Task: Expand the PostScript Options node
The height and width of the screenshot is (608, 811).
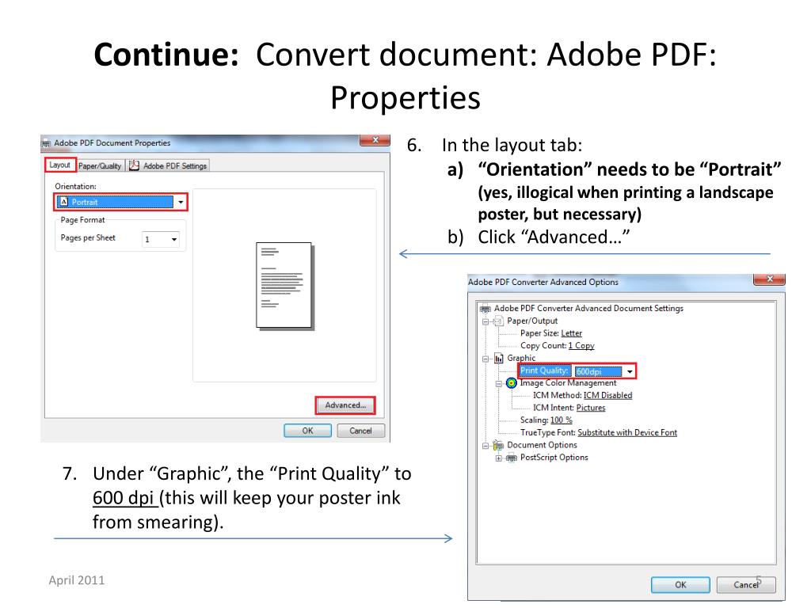Action: coord(498,458)
